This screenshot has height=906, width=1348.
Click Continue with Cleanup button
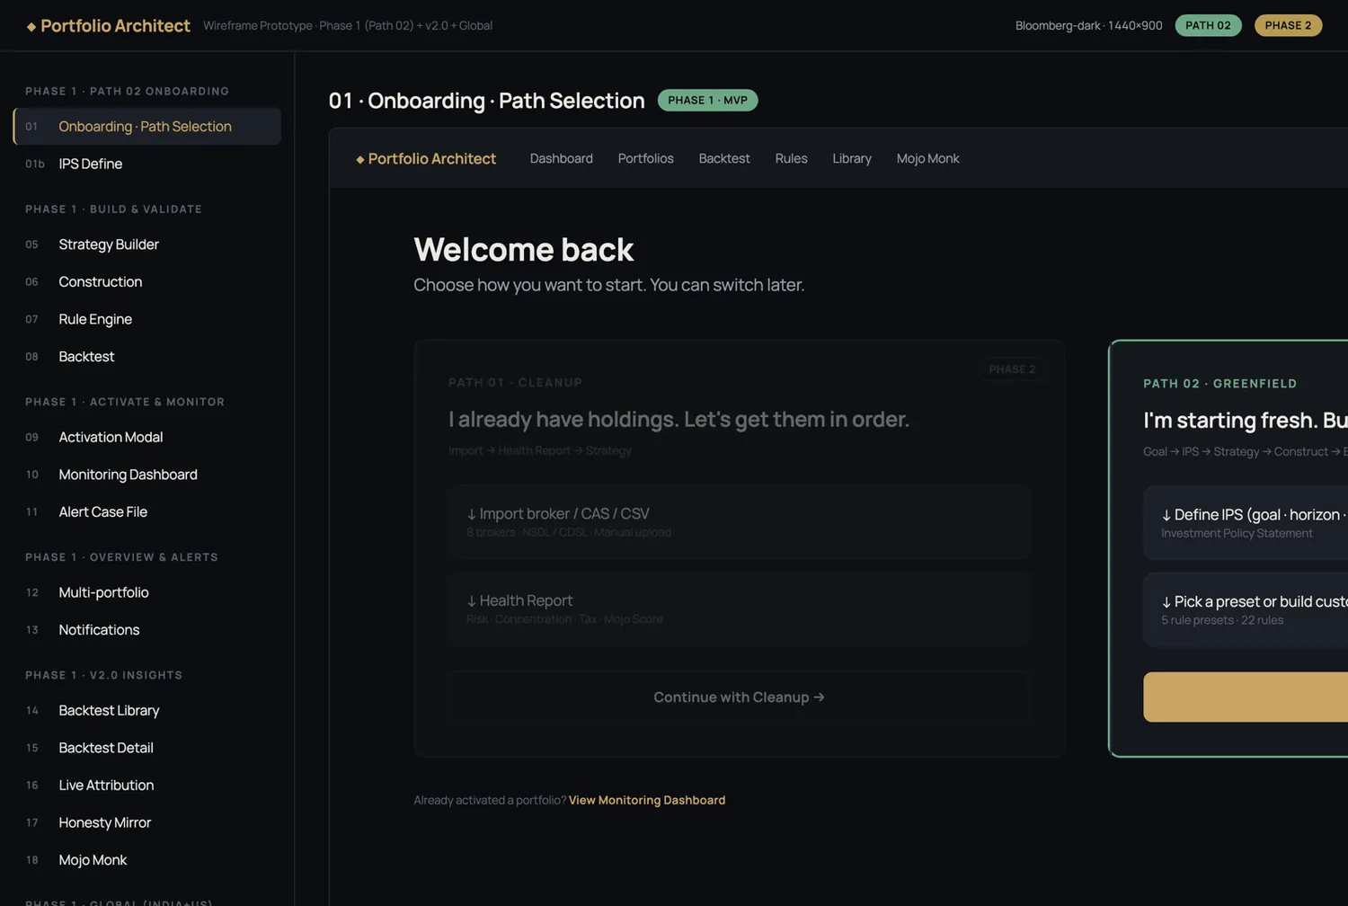point(740,697)
